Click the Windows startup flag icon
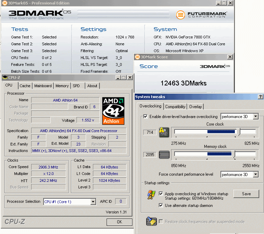 151,195
